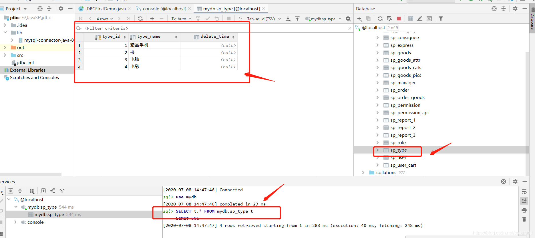Jump to query console QL icon
Image resolution: width=535 pixels, height=238 pixels.
(x=429, y=19)
